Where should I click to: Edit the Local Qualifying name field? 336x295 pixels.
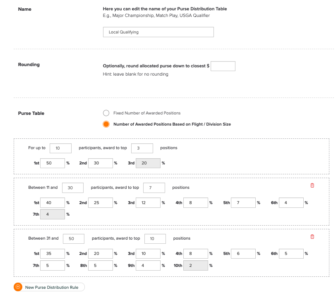point(158,32)
